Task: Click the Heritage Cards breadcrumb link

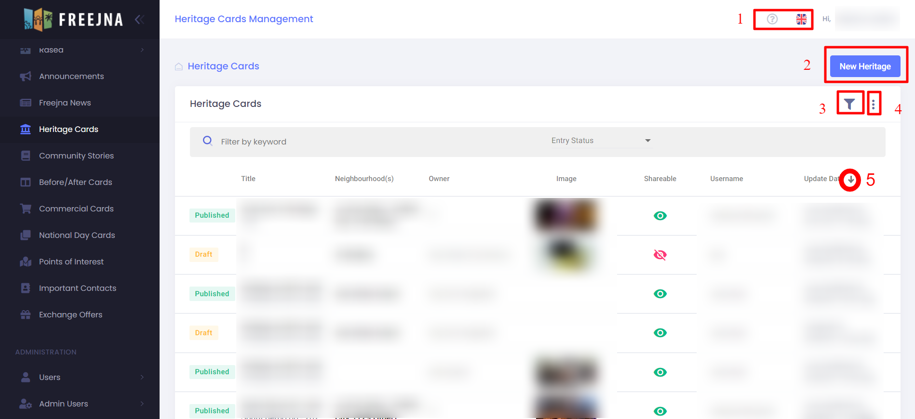Action: coord(223,66)
